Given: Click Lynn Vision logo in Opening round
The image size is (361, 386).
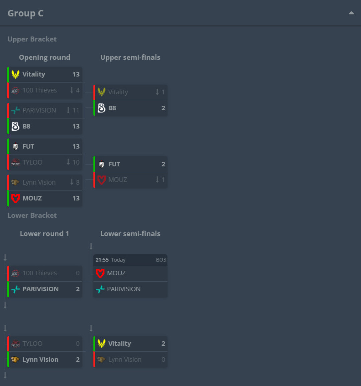Looking at the screenshot, I should point(15,182).
